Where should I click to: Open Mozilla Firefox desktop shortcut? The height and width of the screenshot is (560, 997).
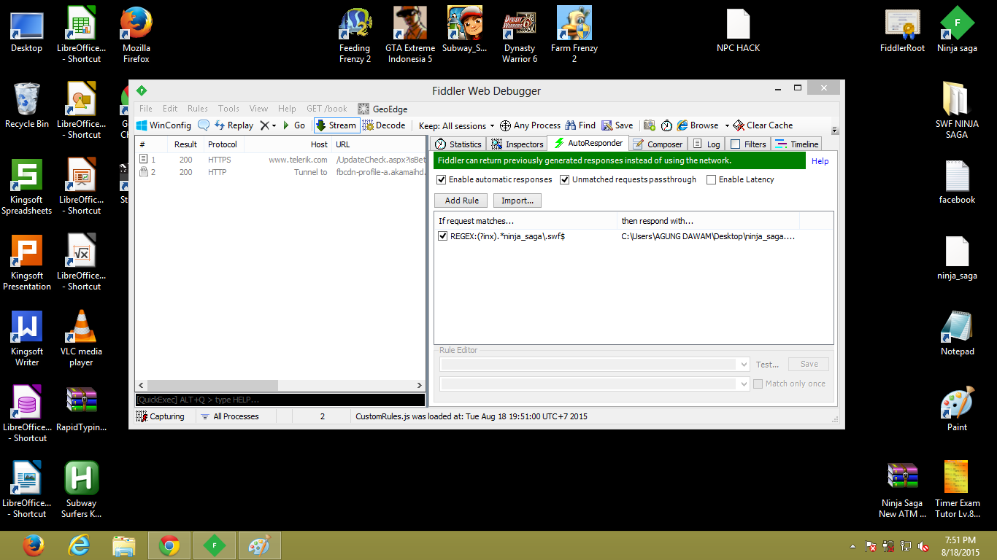click(x=136, y=35)
